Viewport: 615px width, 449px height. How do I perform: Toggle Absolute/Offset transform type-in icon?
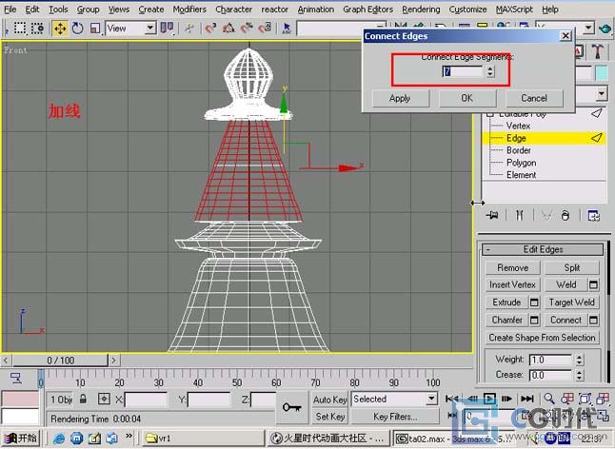104,400
